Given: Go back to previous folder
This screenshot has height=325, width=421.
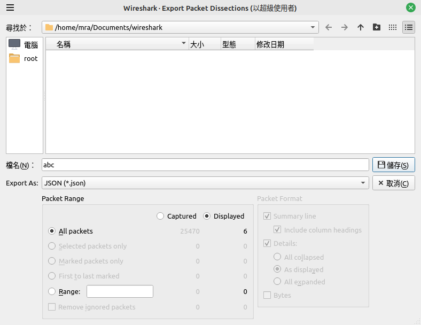Looking at the screenshot, I should pyautogui.click(x=329, y=27).
